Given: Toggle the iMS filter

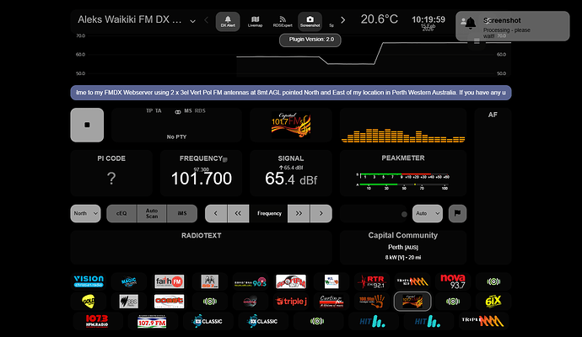Looking at the screenshot, I should [181, 214].
